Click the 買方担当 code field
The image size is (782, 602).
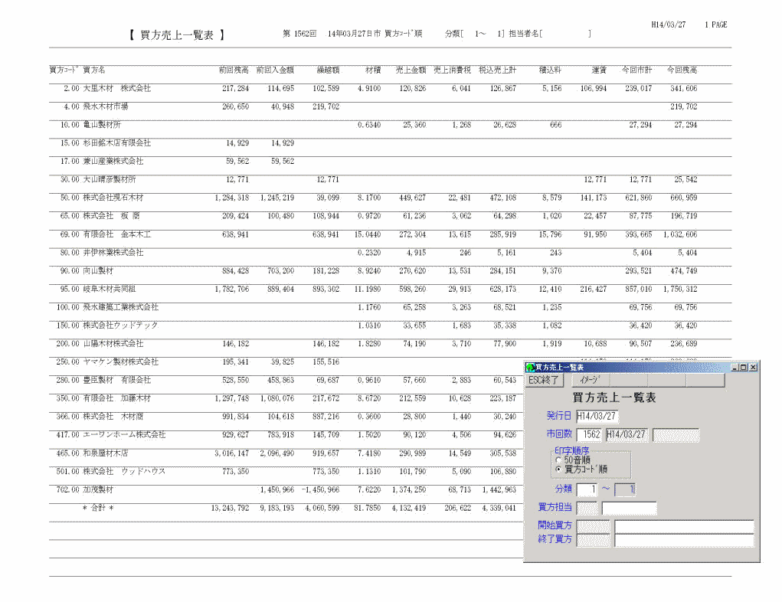(587, 509)
